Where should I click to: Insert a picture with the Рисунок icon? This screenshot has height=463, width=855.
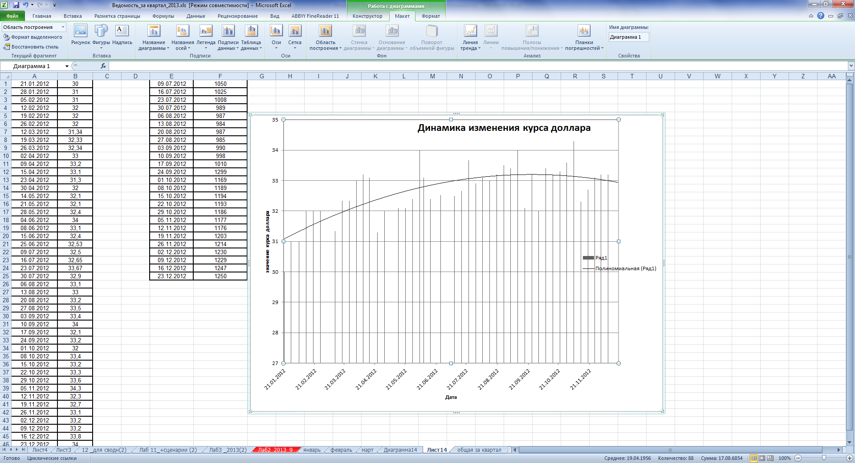(x=81, y=35)
